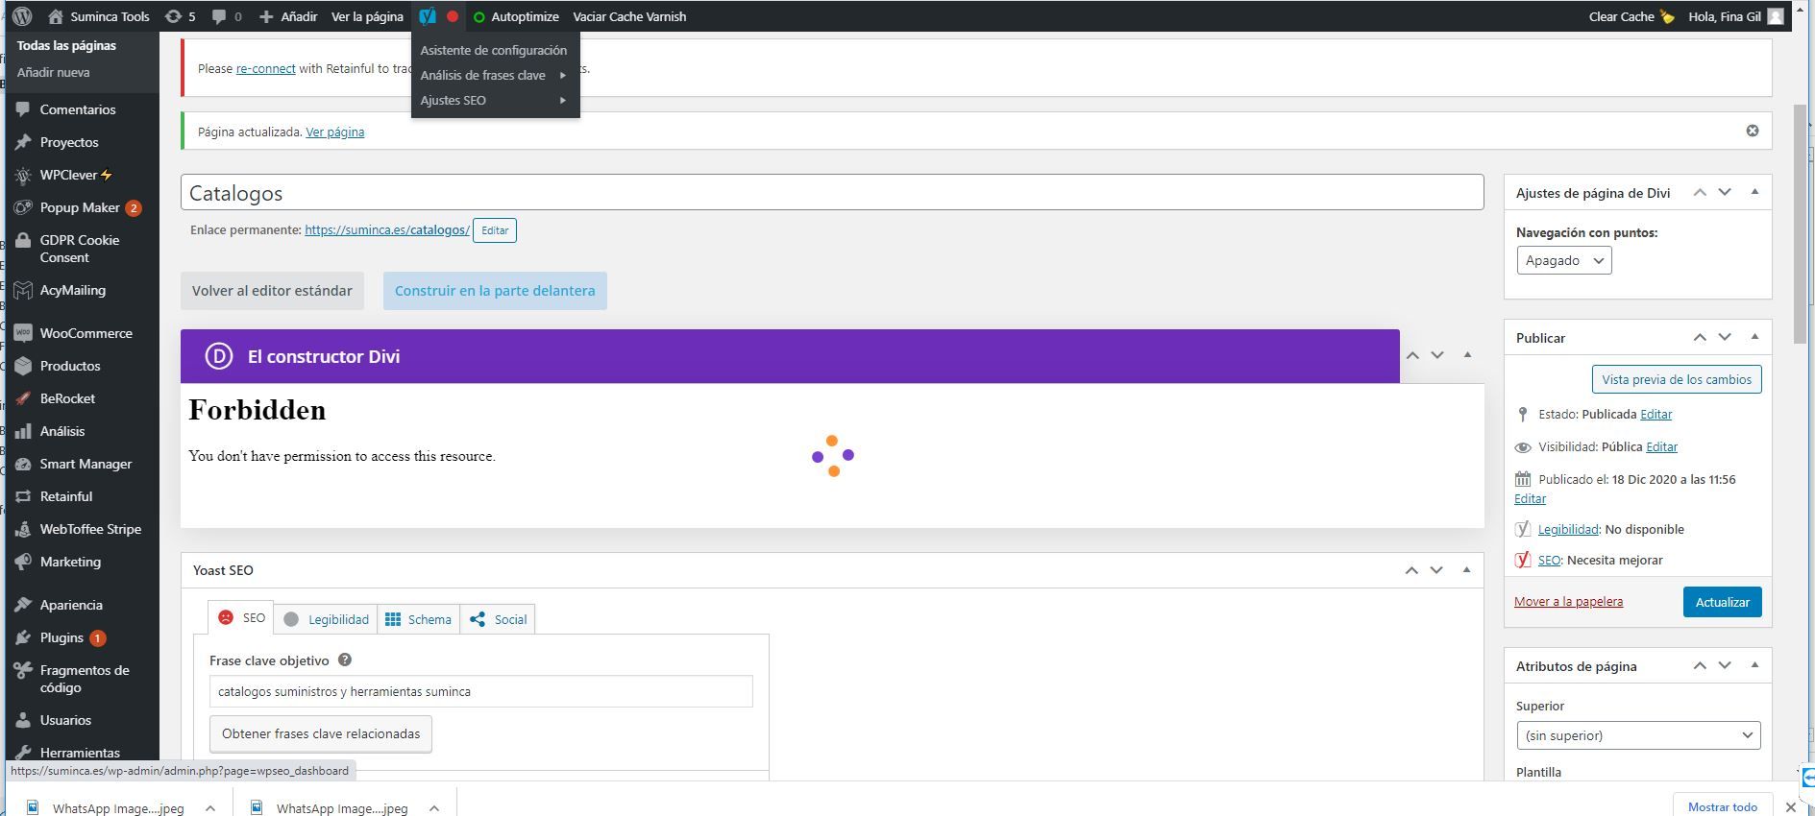This screenshot has width=1815, height=816.
Task: Click the Actualizar button
Action: [x=1722, y=602]
